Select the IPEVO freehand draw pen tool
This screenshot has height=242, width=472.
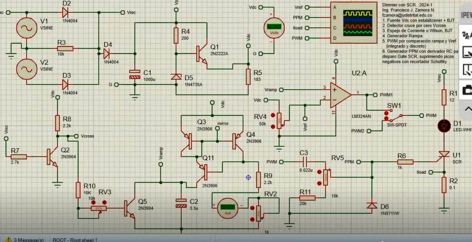pos(467,35)
